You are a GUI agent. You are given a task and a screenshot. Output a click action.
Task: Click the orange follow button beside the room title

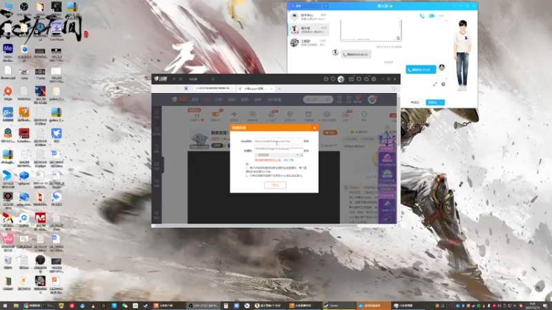pos(331,132)
